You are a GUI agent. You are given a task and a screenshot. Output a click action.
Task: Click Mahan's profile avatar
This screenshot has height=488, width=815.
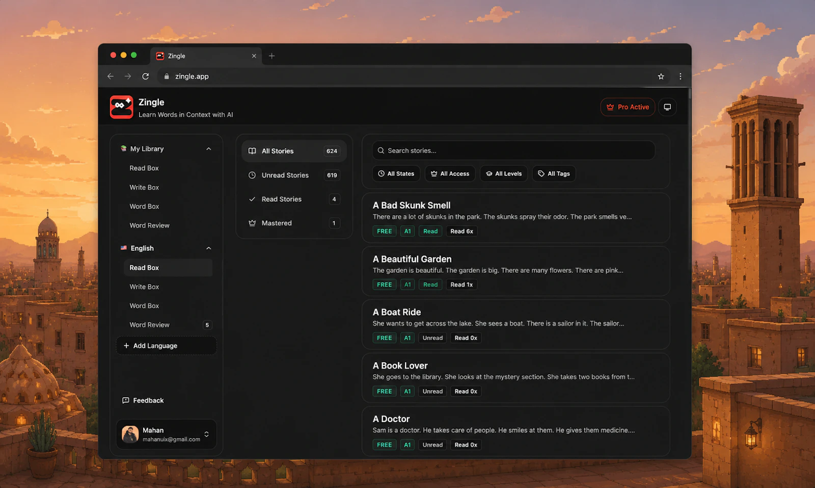tap(130, 434)
